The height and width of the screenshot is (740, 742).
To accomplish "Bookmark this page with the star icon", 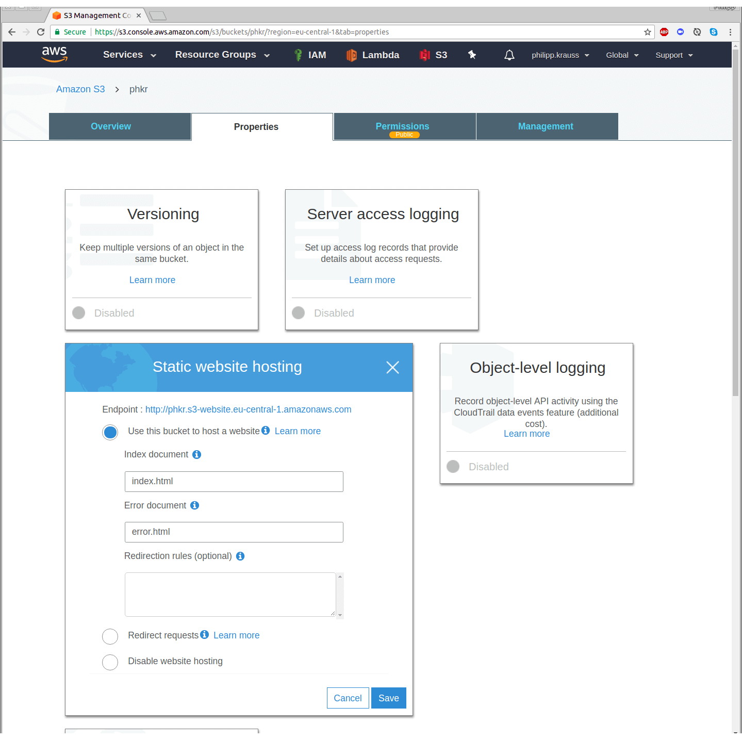I will (648, 32).
